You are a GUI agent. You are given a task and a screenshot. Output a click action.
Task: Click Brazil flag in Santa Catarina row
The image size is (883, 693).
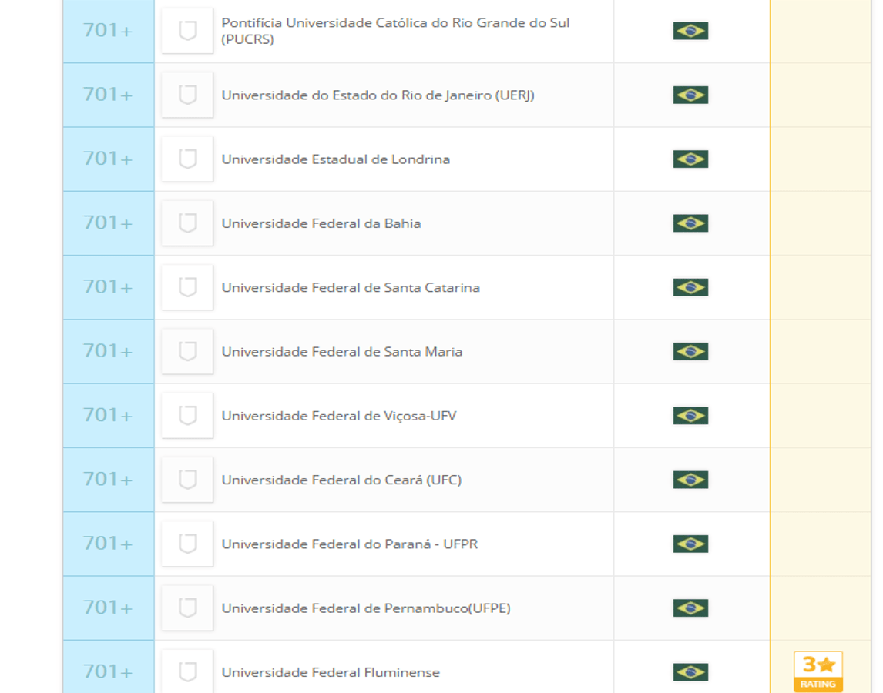pos(690,287)
